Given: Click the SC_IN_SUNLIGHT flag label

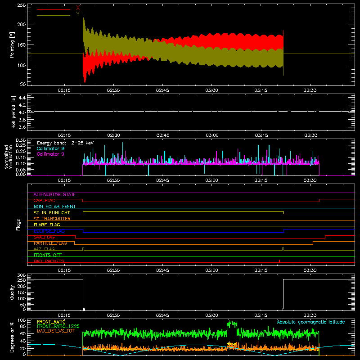Looking at the screenshot, I should (52, 212).
